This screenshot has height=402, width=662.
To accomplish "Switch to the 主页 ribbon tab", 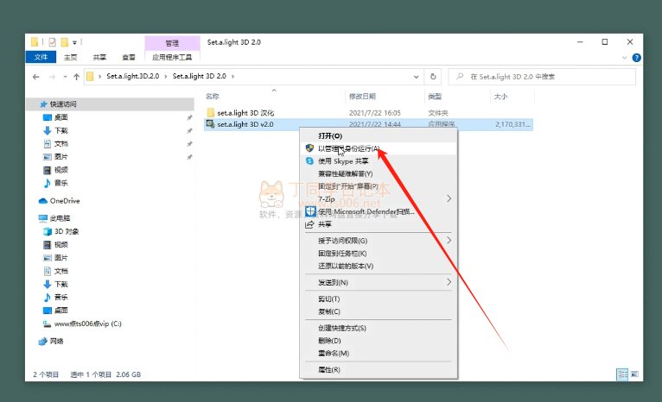I will click(71, 57).
